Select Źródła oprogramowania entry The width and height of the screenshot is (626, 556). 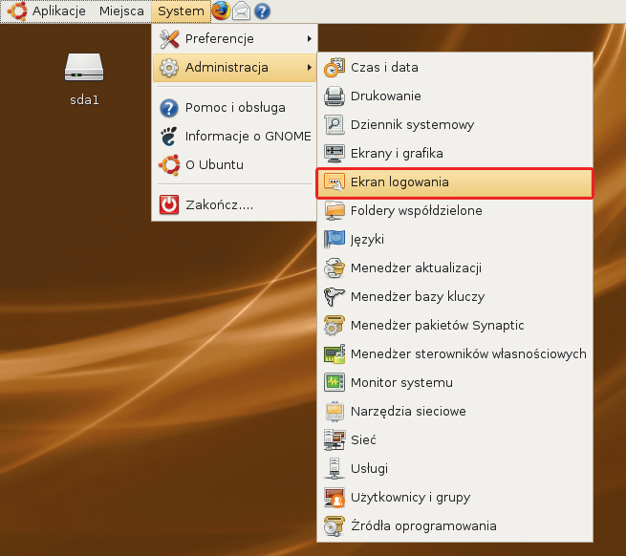[x=423, y=526]
